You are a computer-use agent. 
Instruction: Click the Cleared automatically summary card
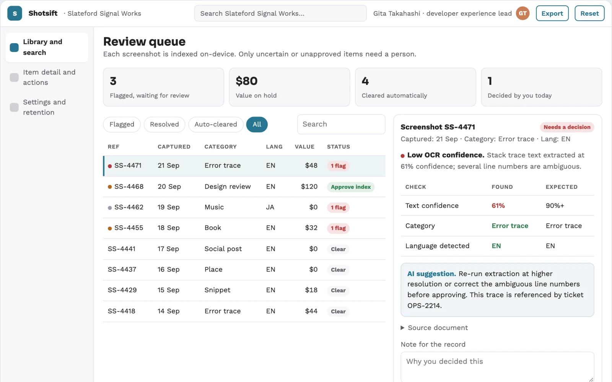point(415,87)
